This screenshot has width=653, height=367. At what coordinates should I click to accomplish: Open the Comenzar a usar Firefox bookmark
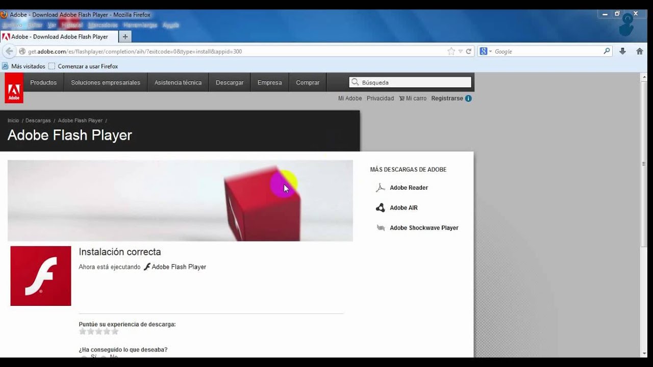pos(83,66)
